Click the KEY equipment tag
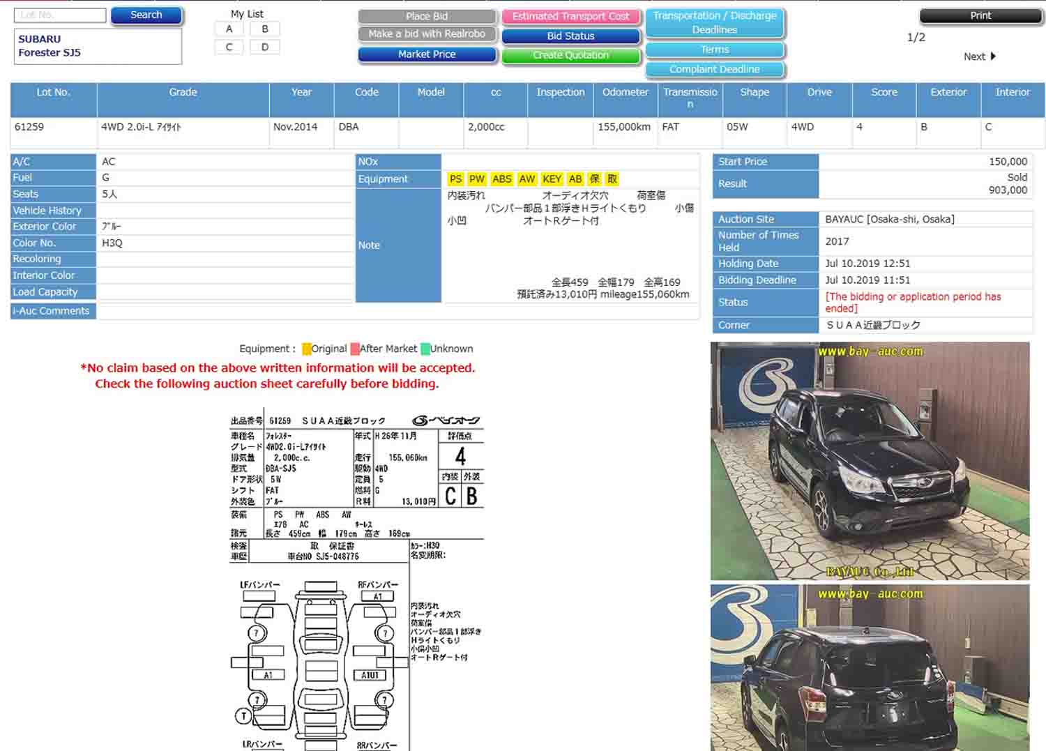1046x751 pixels. (552, 179)
